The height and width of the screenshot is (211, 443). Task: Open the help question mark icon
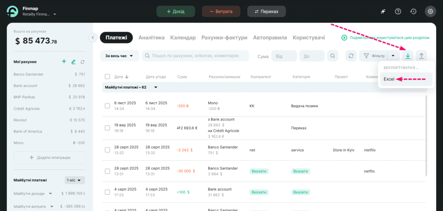[x=398, y=12]
